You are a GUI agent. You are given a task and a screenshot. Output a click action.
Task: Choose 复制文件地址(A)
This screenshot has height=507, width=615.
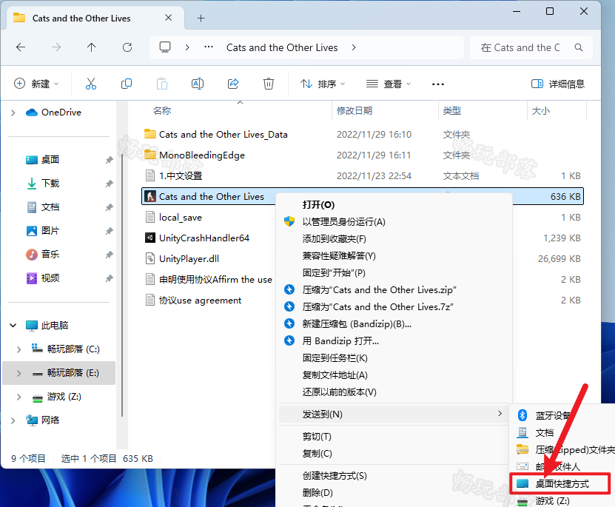[x=395, y=375]
